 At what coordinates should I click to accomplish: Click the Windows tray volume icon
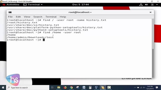144,87
